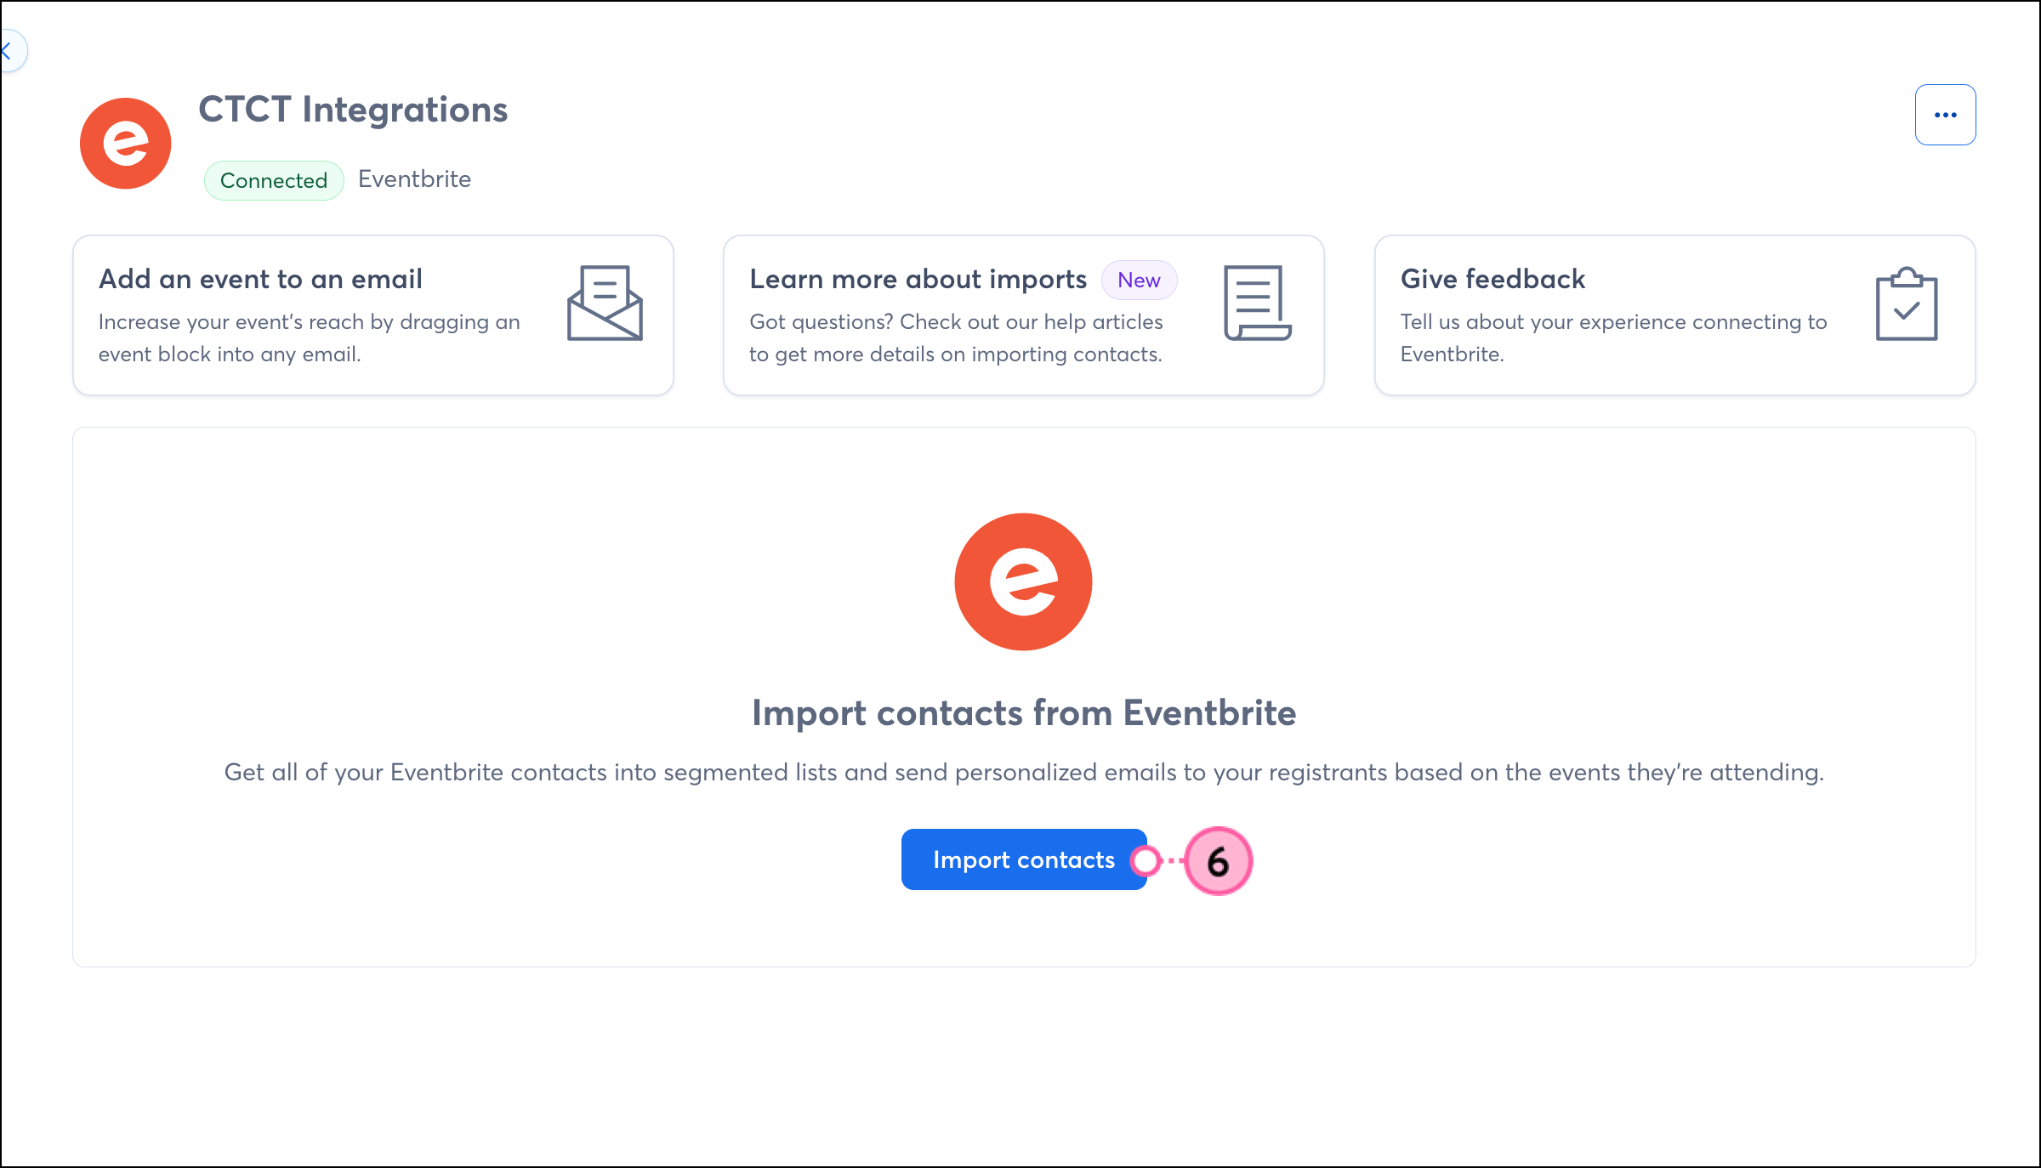This screenshot has width=2041, height=1168.
Task: Click the pink ring marker beside Import contacts
Action: [x=1146, y=860]
